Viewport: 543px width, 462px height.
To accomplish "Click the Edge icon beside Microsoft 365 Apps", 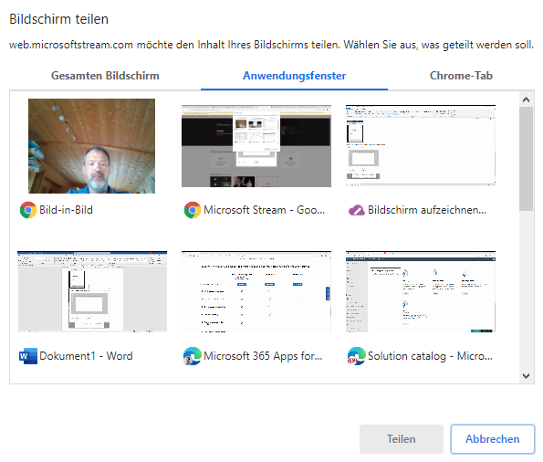I will (x=193, y=356).
